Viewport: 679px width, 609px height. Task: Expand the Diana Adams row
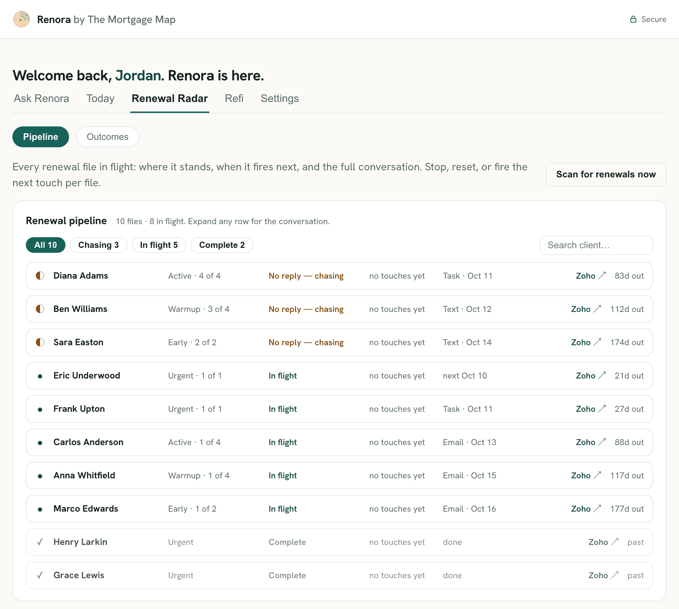(x=339, y=276)
